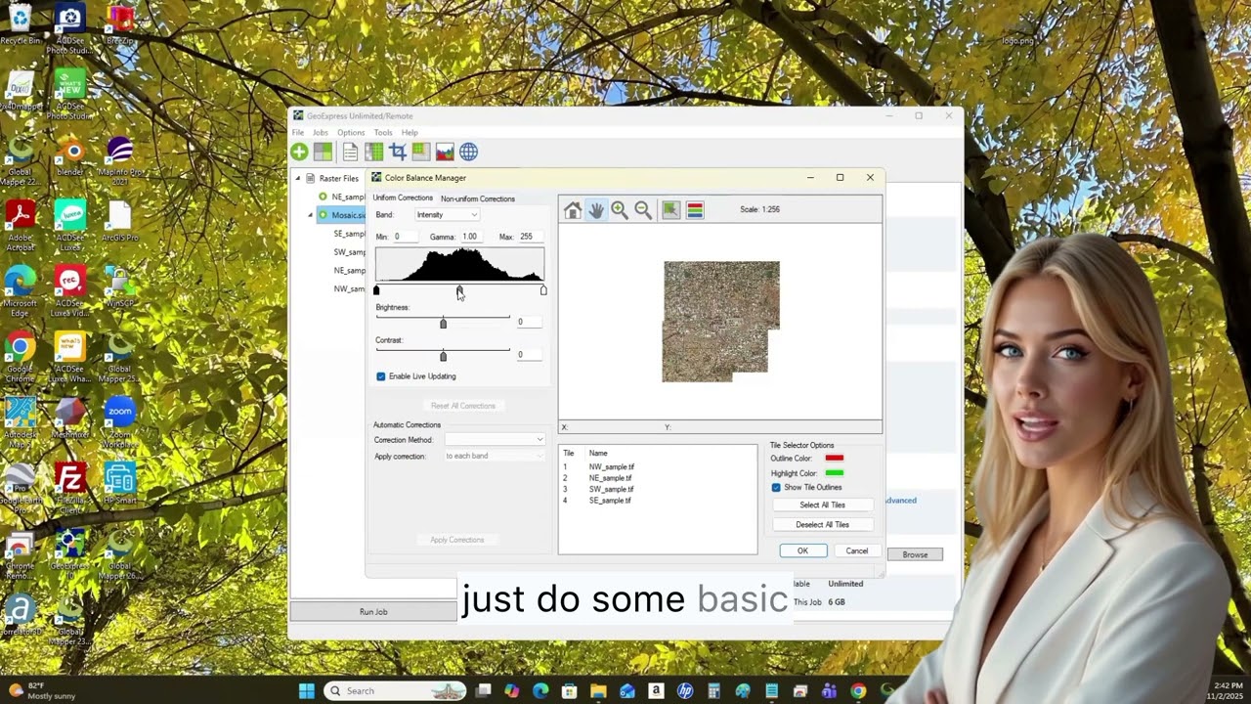Open the Calculator from the taskbar

point(713,691)
